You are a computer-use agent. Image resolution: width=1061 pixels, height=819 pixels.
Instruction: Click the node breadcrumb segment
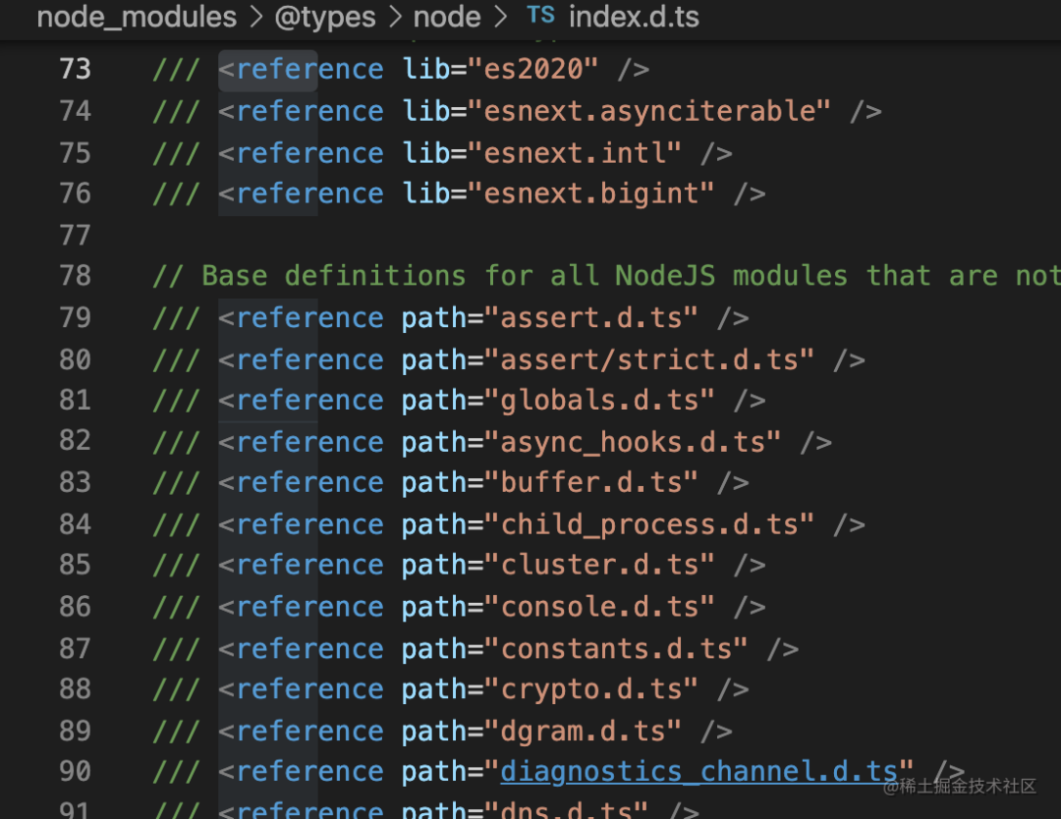click(x=447, y=17)
